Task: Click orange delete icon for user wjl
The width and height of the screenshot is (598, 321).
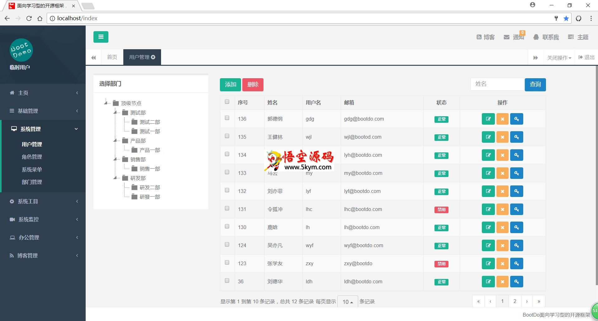Action: (x=502, y=137)
